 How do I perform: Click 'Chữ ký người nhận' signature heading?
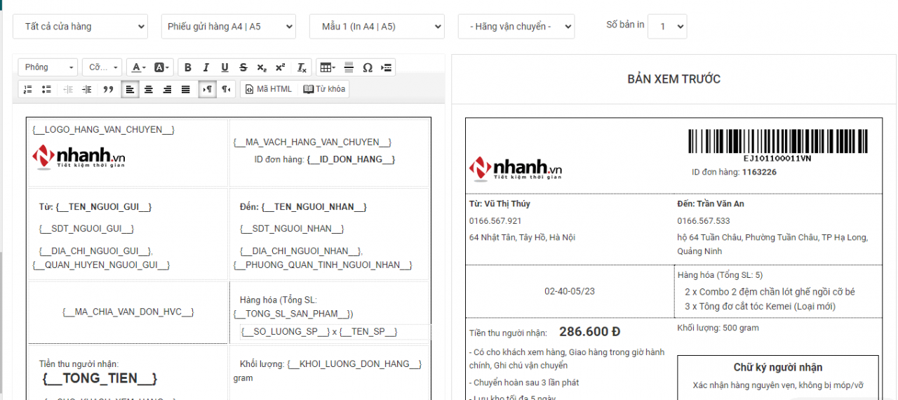(x=777, y=368)
